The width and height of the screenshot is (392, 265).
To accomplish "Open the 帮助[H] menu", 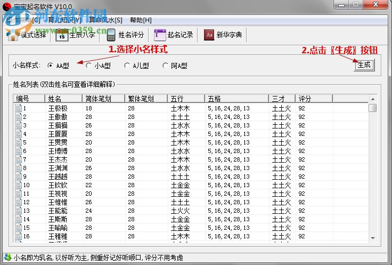I will coord(141,20).
